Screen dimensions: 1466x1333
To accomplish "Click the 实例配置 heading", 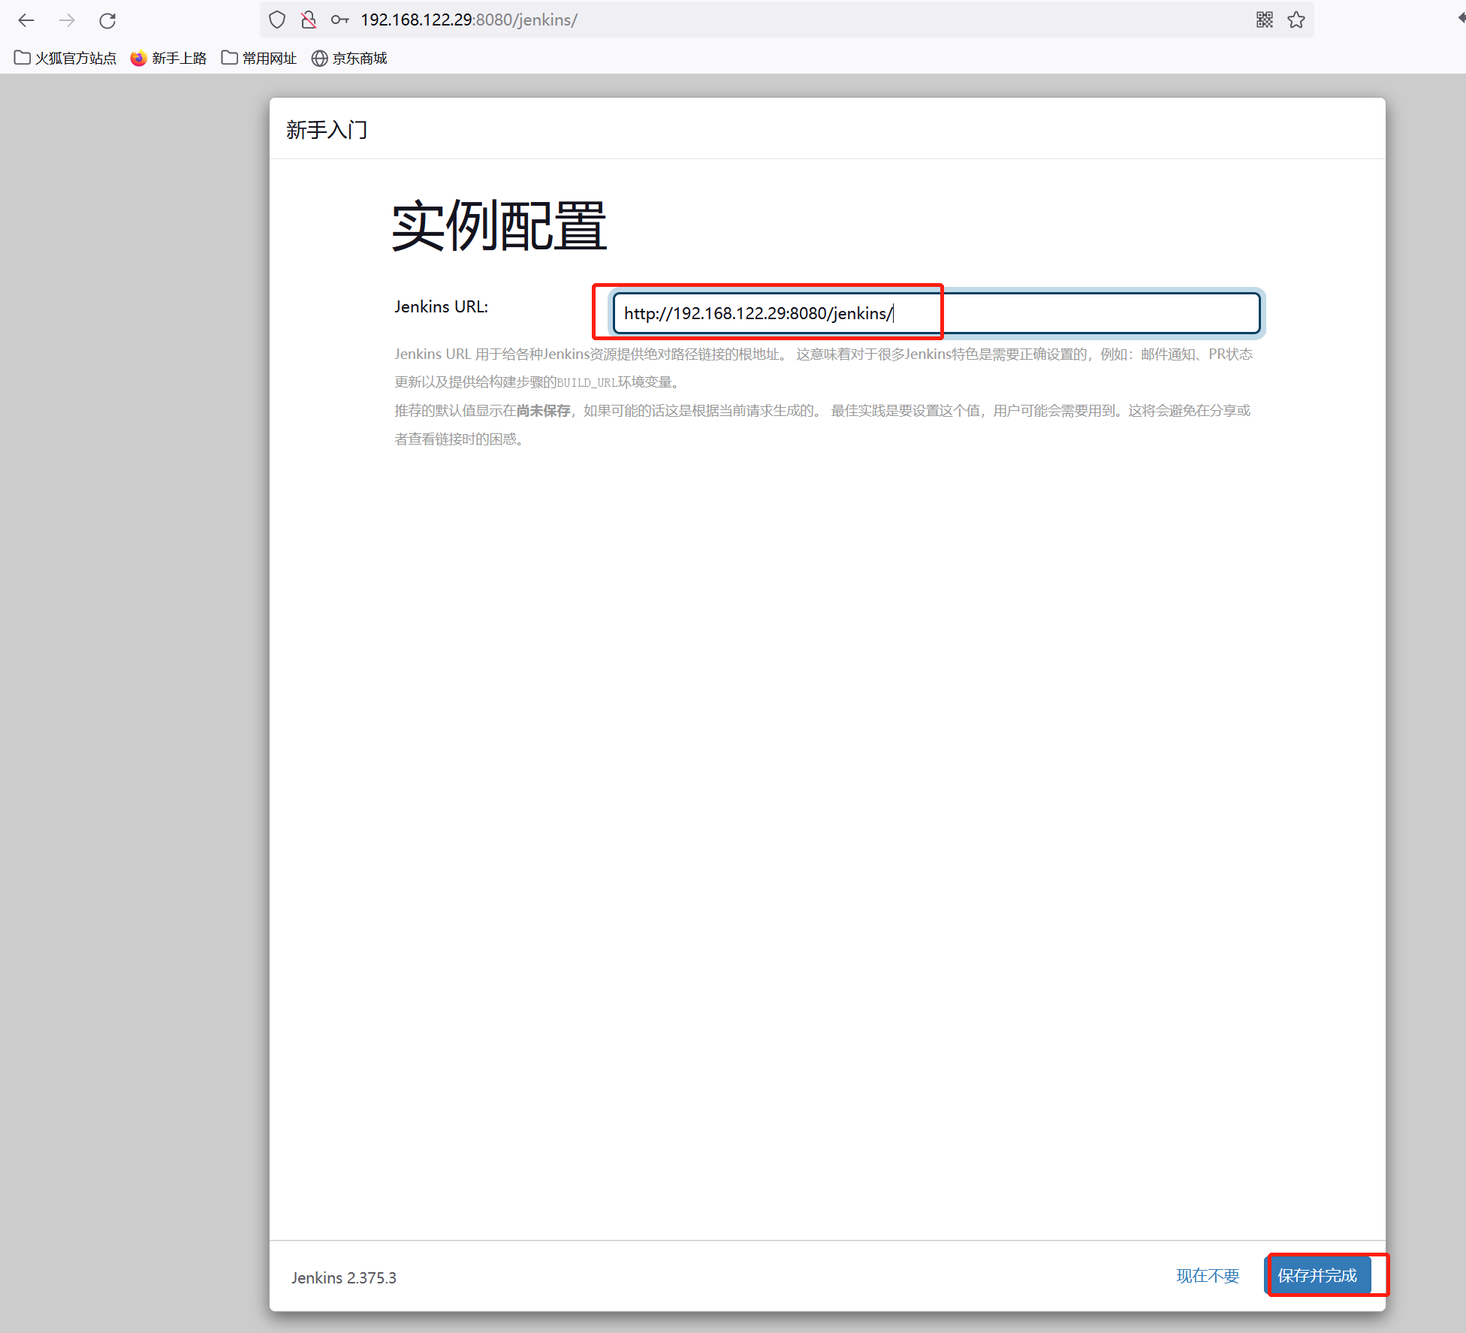I will [x=499, y=226].
